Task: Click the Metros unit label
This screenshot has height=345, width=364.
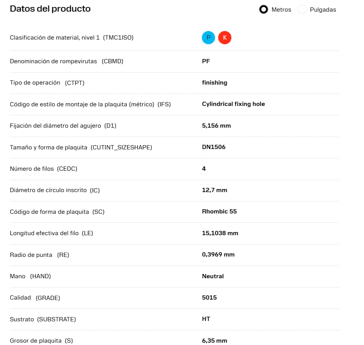Action: [x=281, y=10]
